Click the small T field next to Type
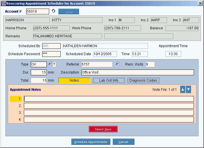The image size is (204, 148). tap(54, 64)
